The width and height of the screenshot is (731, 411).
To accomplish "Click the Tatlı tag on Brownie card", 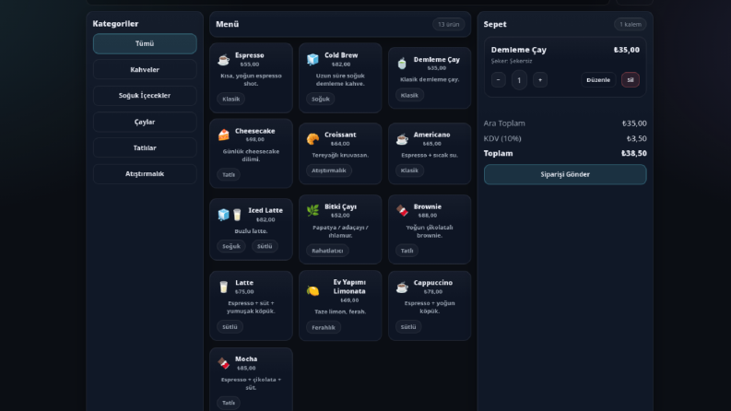I will pos(407,251).
